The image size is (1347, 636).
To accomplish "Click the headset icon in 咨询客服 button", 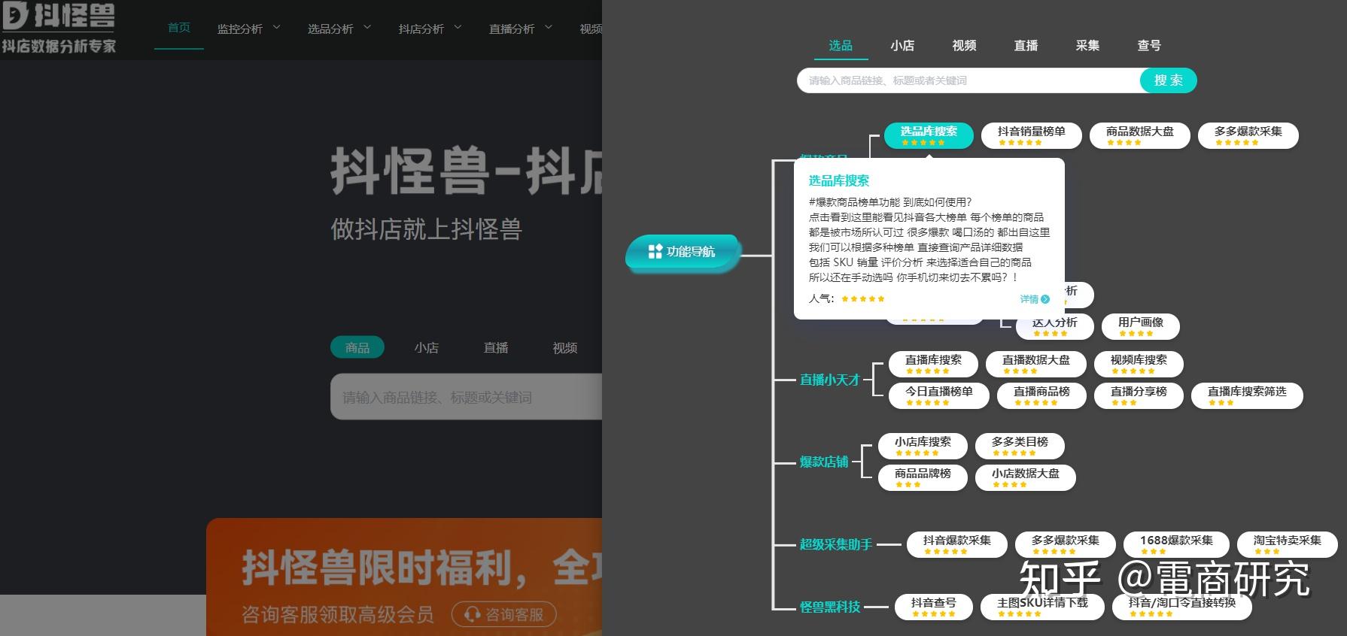I will (x=472, y=614).
